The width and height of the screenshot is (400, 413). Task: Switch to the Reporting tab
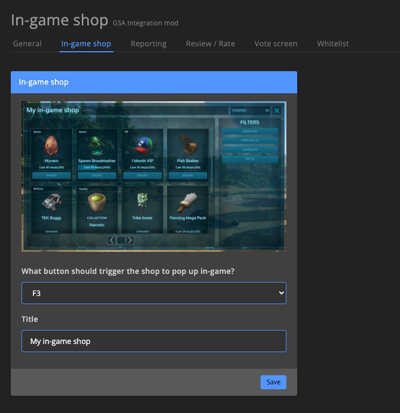(x=148, y=44)
